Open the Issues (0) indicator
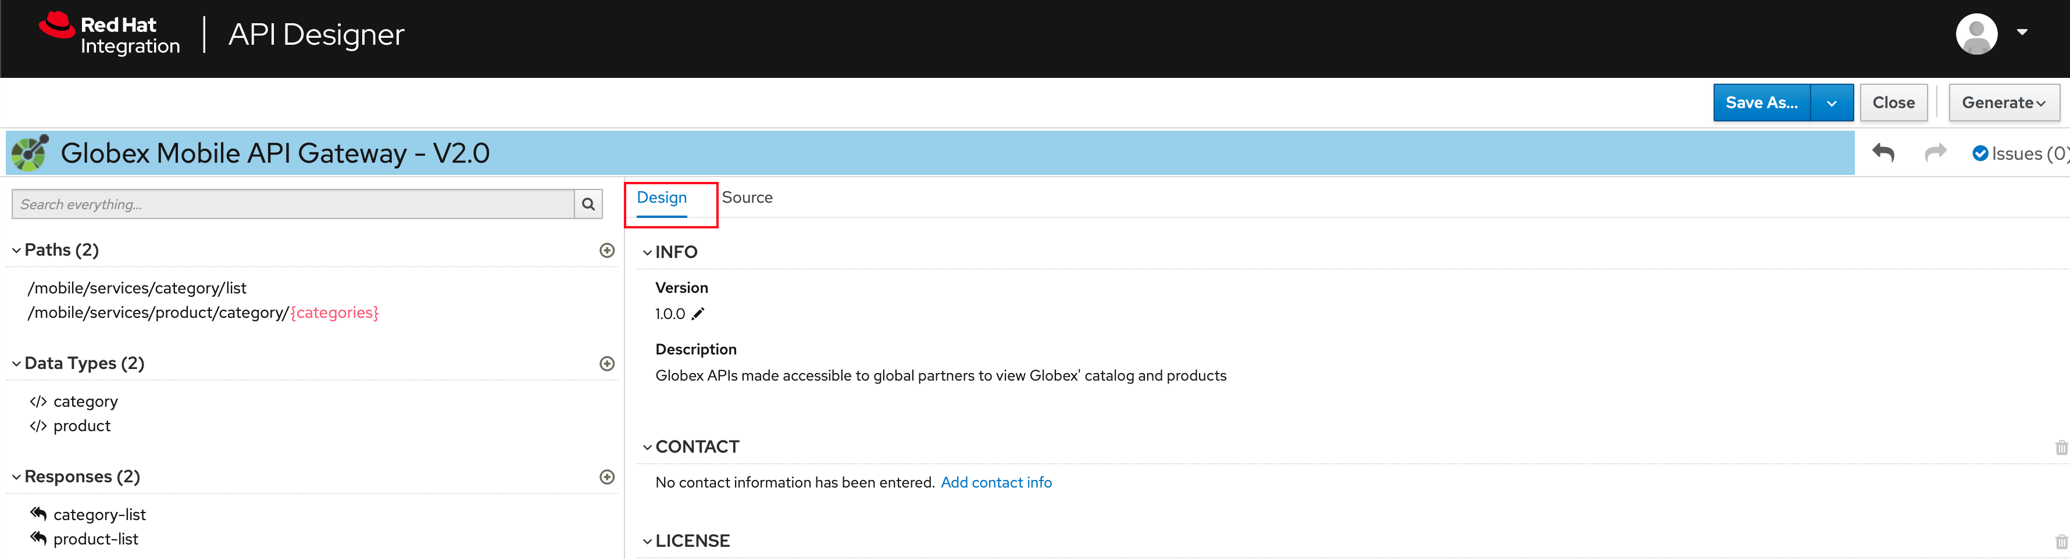2070x559 pixels. [x=2020, y=153]
